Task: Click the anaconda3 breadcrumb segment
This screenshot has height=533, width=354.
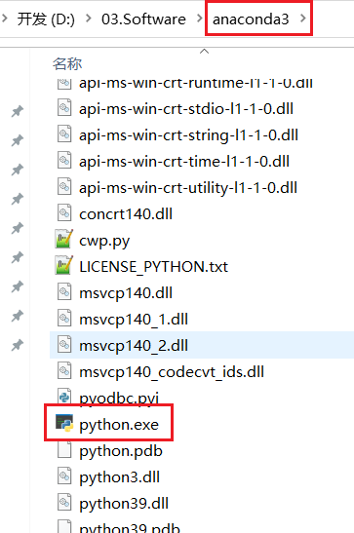Action: tap(251, 19)
